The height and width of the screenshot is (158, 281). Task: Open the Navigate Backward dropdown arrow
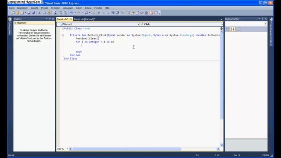coord(90,13)
